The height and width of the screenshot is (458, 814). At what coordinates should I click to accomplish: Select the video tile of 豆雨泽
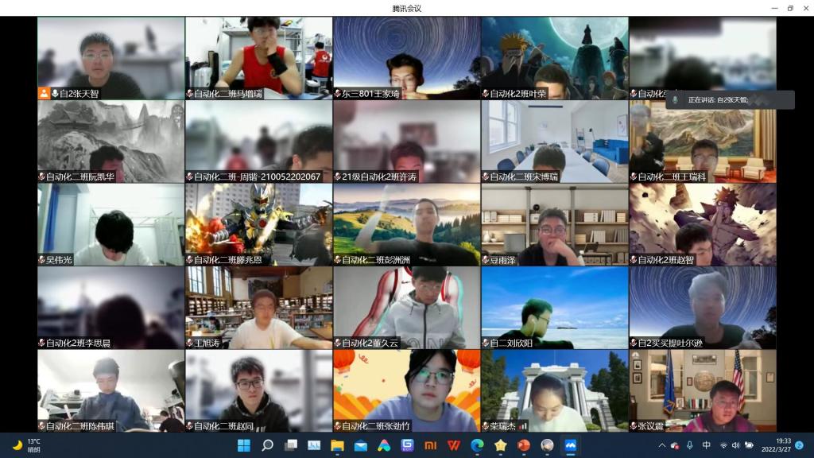pyautogui.click(x=554, y=224)
